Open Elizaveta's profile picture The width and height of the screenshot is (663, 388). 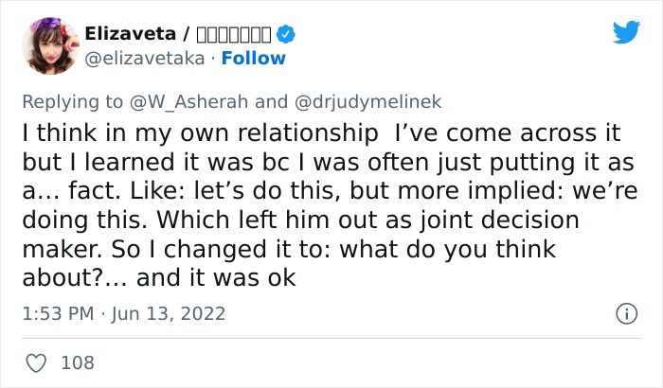click(x=46, y=45)
